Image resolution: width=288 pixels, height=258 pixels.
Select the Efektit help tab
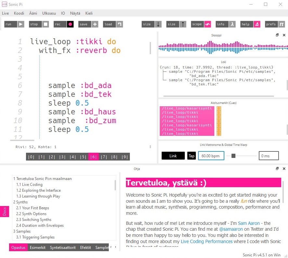[x=85, y=247]
